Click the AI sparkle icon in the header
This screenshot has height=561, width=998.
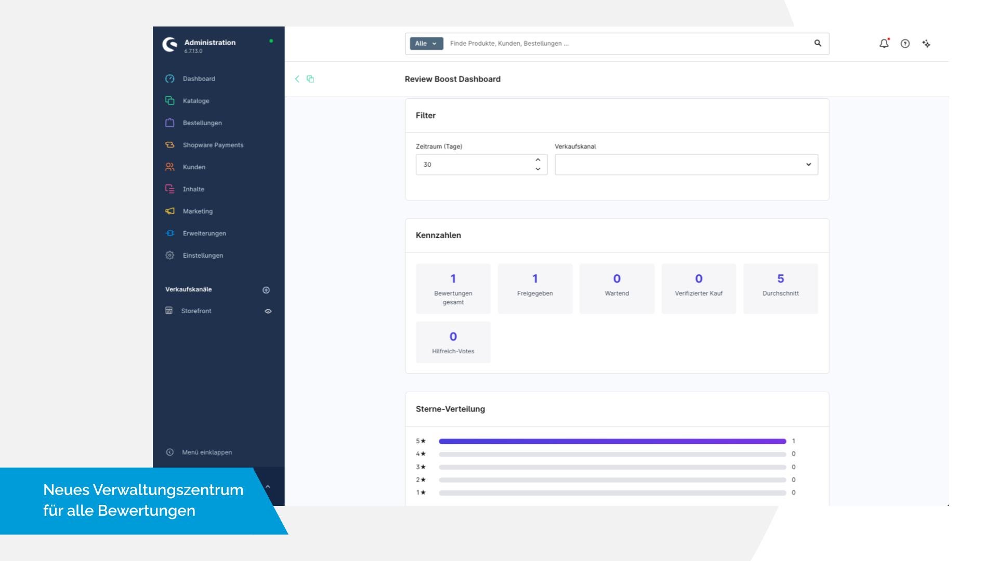[x=926, y=44]
